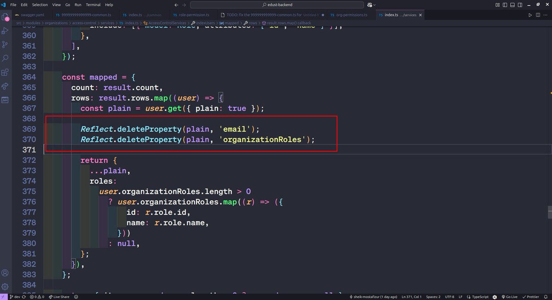
Task: Open the Accounts menu in activity bar
Action: 6,273
